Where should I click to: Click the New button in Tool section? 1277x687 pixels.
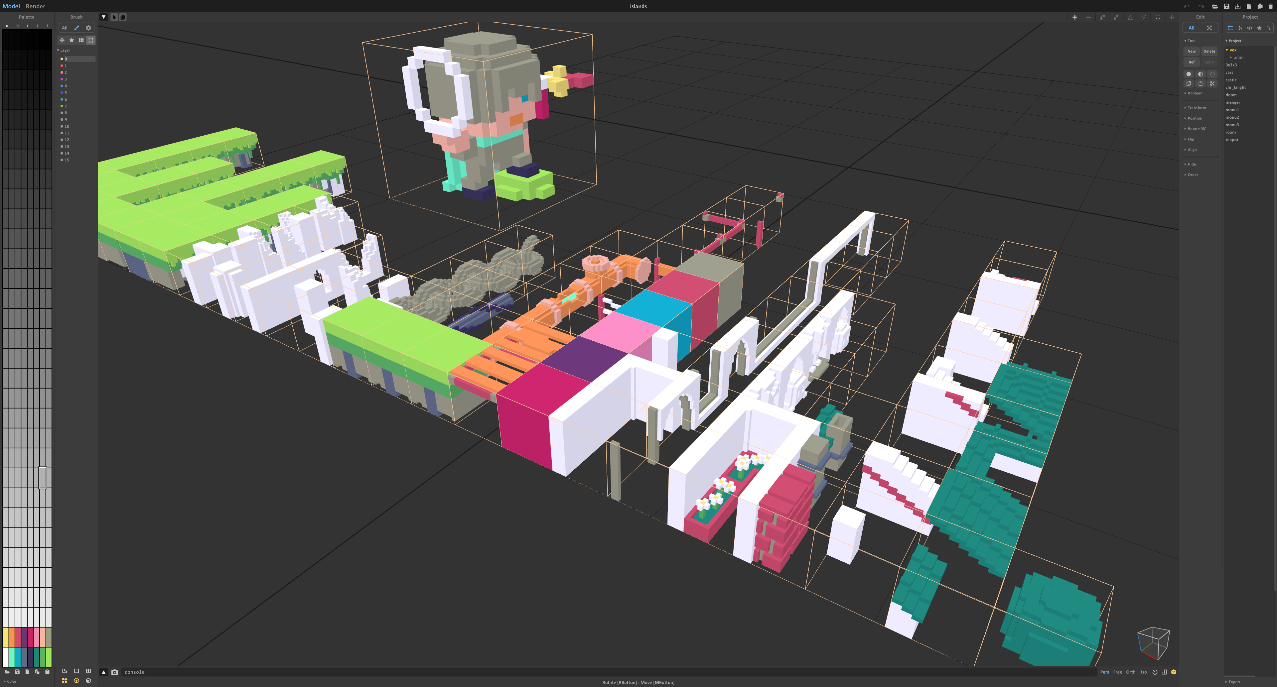pyautogui.click(x=1191, y=51)
